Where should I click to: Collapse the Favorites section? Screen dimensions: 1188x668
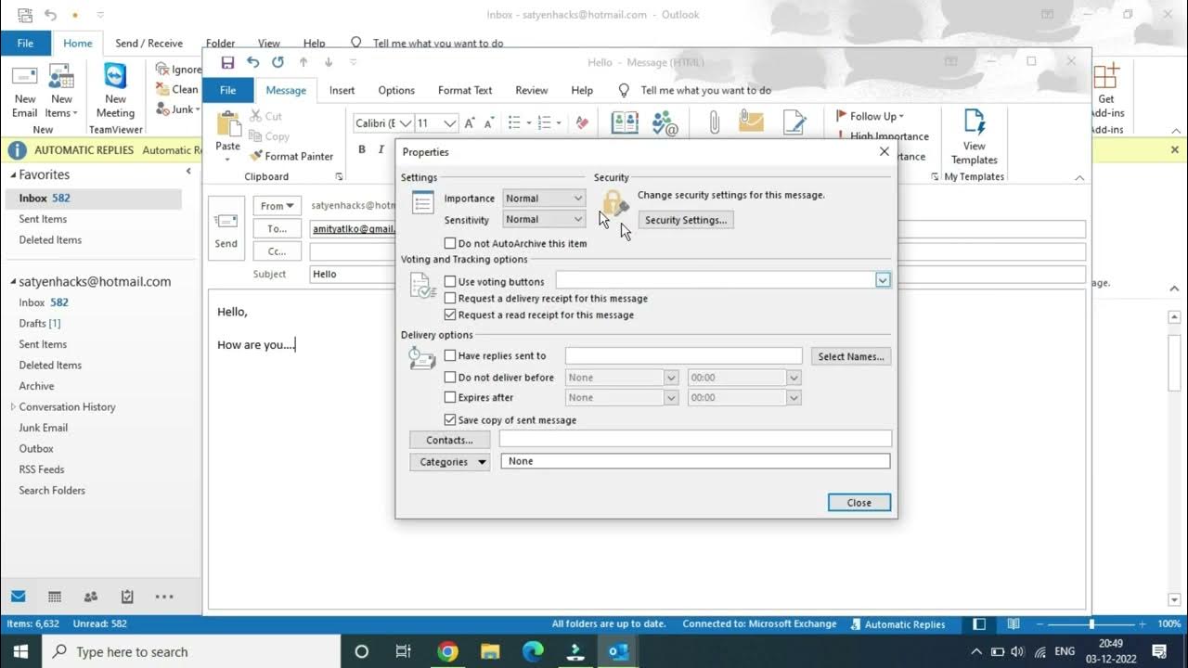[13, 174]
